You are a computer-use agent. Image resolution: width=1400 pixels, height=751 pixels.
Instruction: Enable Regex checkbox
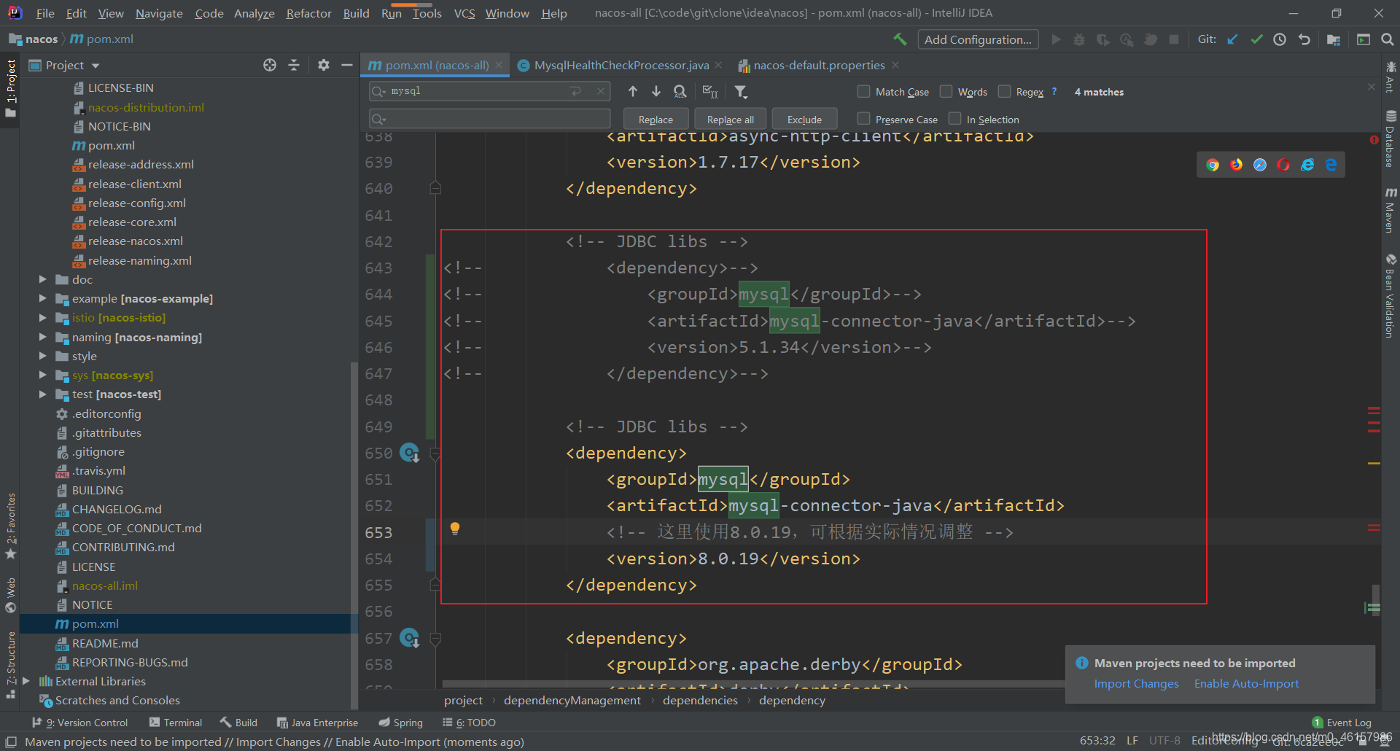click(1004, 91)
